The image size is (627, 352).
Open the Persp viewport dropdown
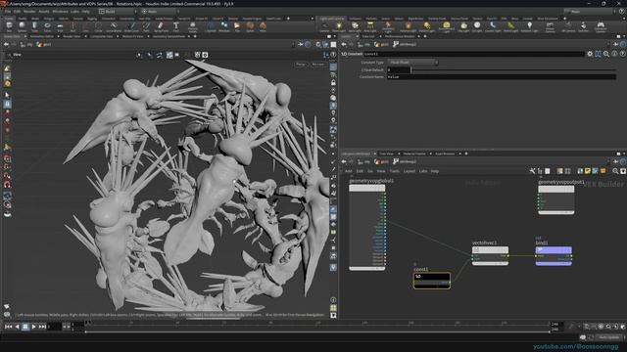pyautogui.click(x=301, y=64)
